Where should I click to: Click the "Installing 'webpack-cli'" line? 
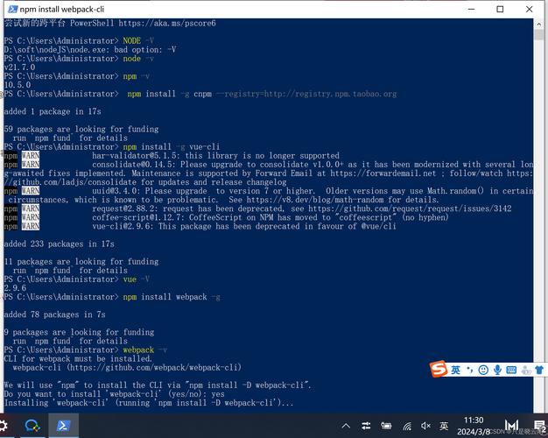pos(149,403)
